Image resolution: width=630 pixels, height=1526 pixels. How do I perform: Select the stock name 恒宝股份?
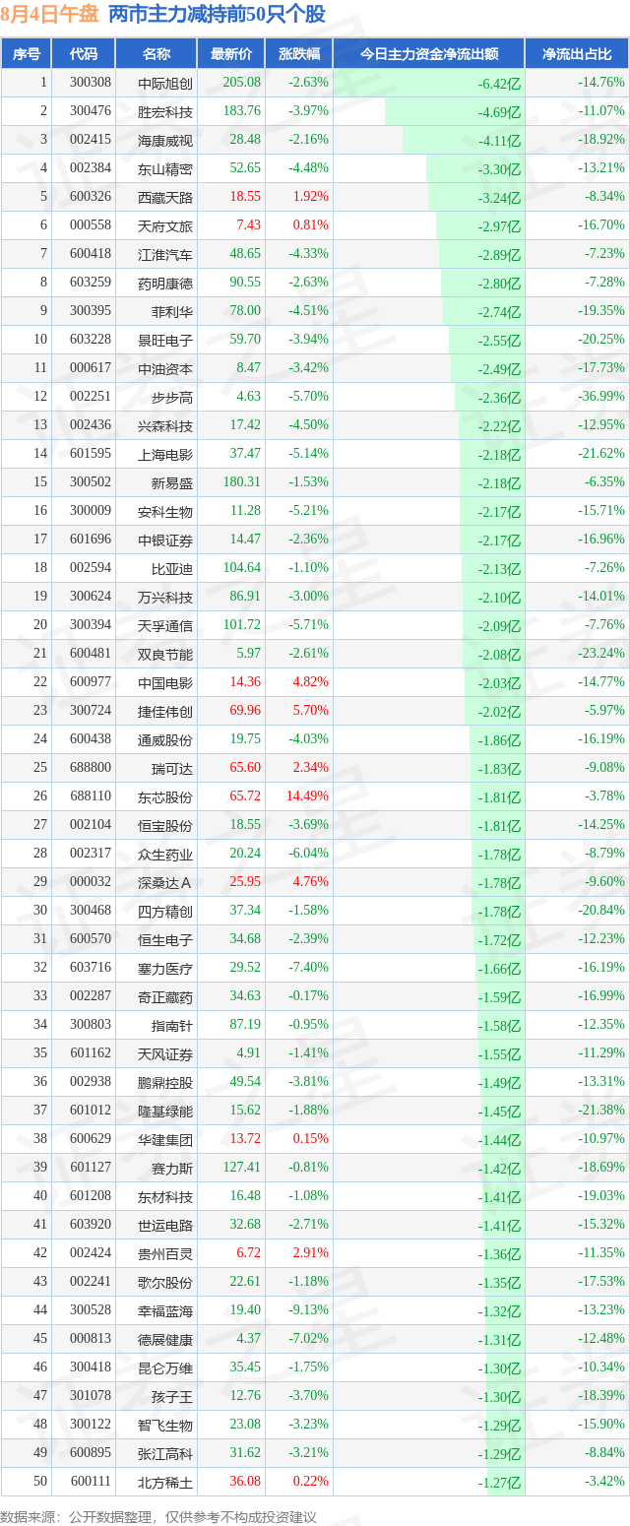[165, 825]
